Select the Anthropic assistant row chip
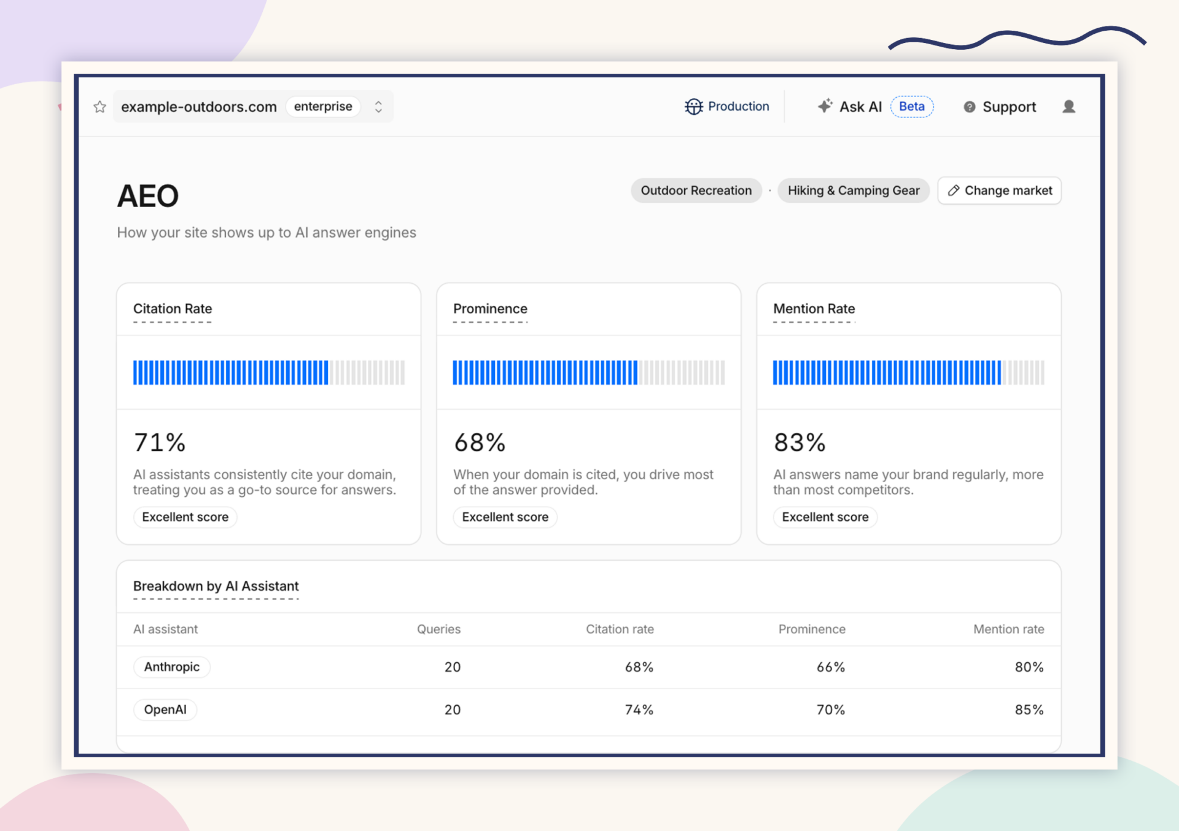Image resolution: width=1179 pixels, height=831 pixels. click(x=172, y=667)
